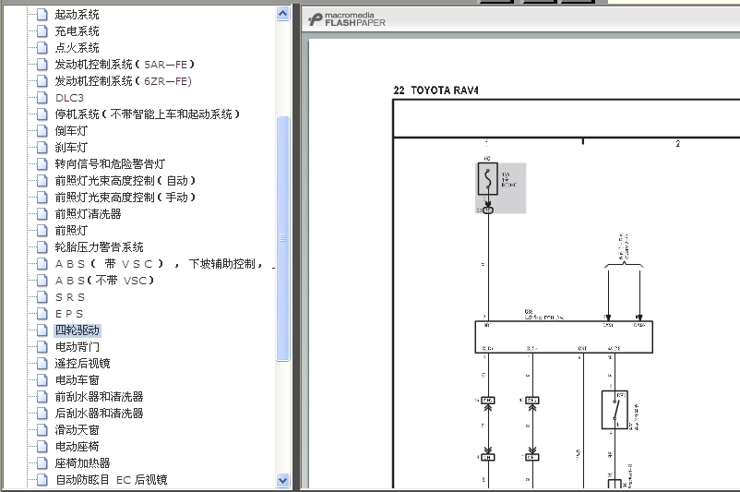
Task: Click the tree panel scrollbar thumb
Action: 282,238
